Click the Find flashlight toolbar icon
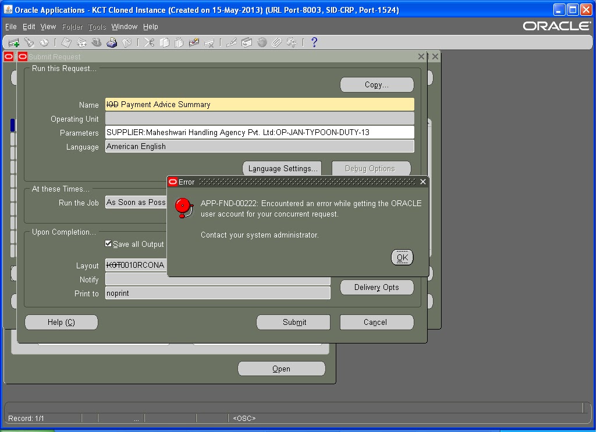 [x=29, y=43]
